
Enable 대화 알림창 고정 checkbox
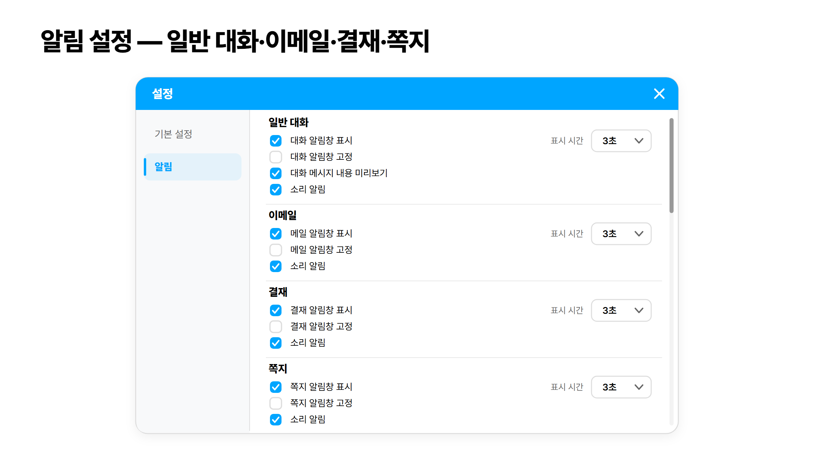pos(276,157)
